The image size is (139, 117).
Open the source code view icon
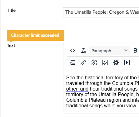pyautogui.click(x=72, y=50)
